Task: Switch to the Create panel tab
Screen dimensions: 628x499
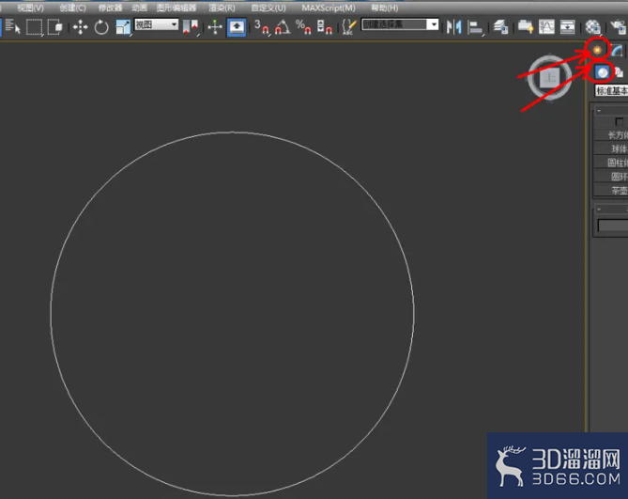Action: (597, 50)
